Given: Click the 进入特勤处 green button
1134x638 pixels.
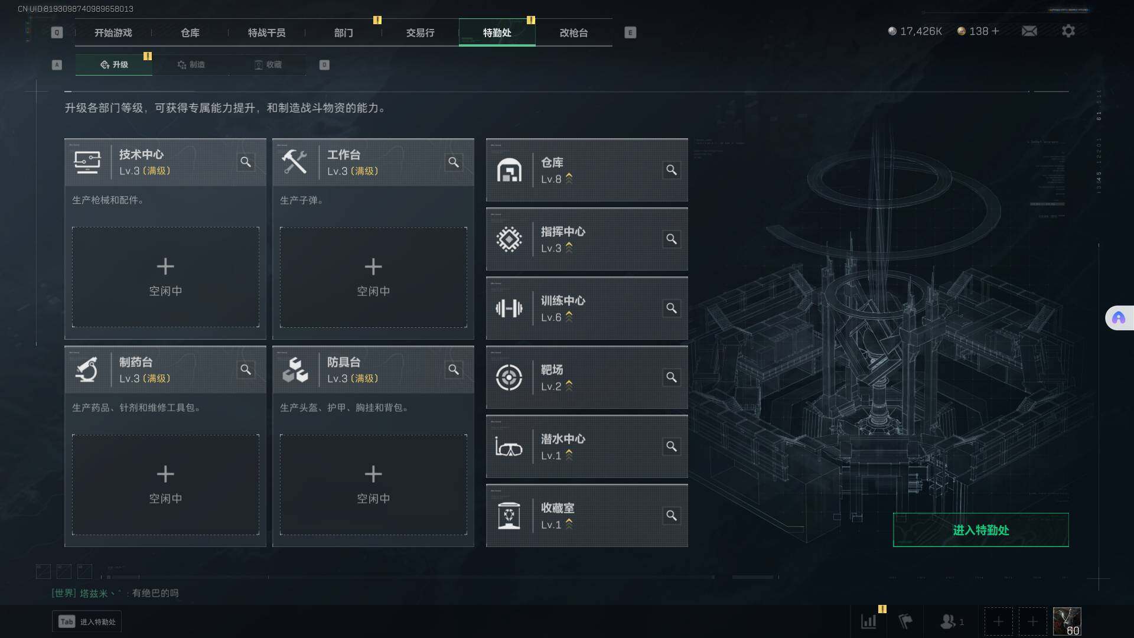Looking at the screenshot, I should [x=980, y=530].
